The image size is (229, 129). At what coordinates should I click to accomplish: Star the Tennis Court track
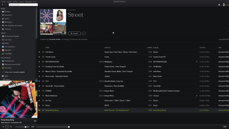pyautogui.click(x=39, y=57)
